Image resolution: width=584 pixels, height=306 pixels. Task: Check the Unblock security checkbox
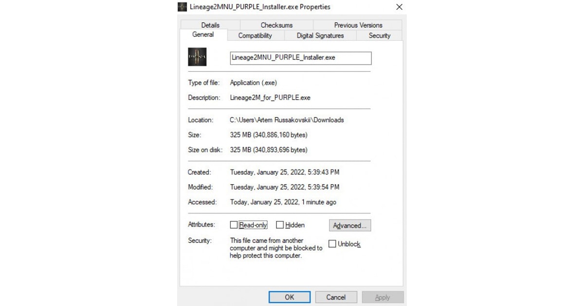tap(332, 244)
